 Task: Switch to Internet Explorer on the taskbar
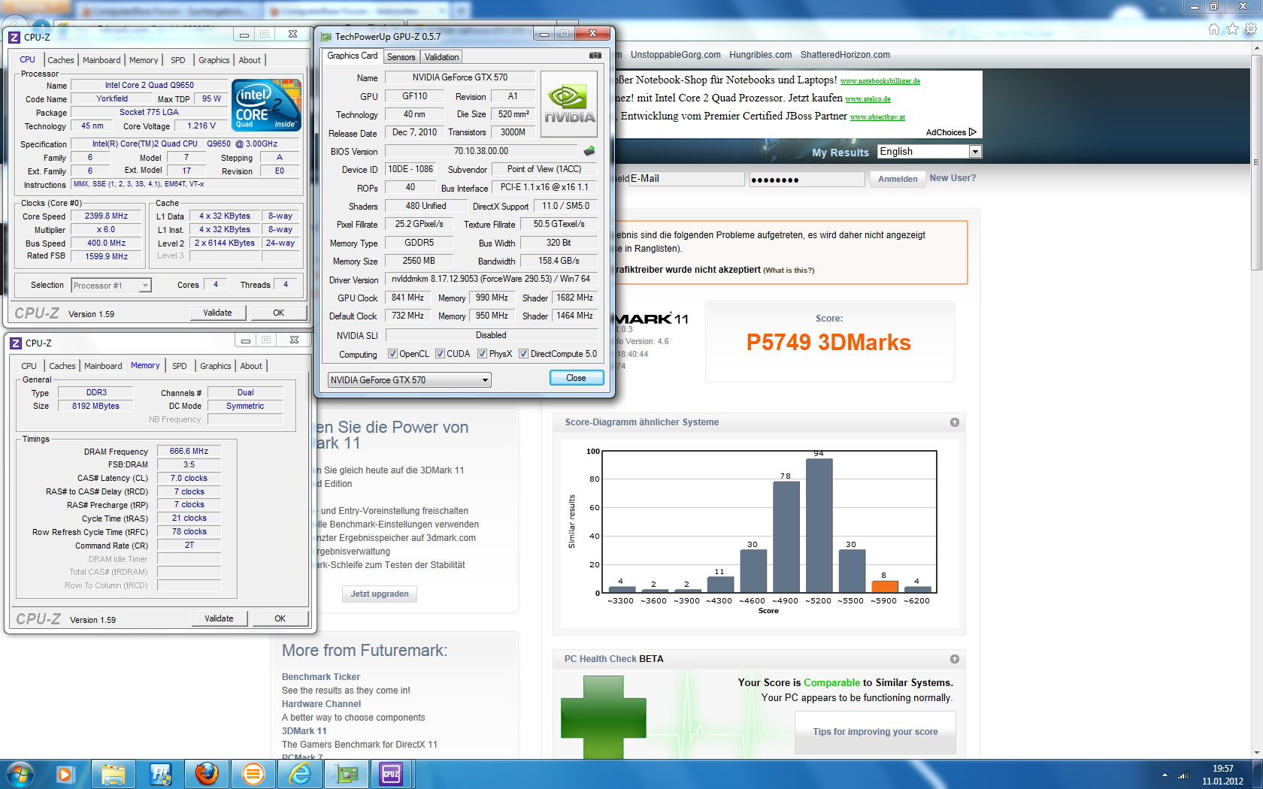point(300,774)
